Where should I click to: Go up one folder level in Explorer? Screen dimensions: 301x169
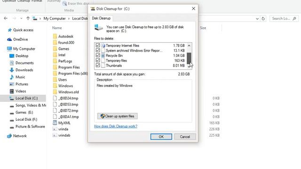coord(28,18)
